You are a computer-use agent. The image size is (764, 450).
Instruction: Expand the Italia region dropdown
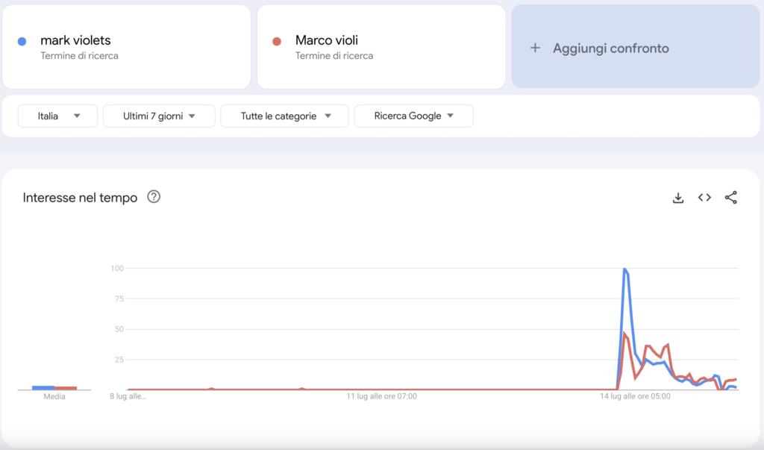(x=58, y=116)
